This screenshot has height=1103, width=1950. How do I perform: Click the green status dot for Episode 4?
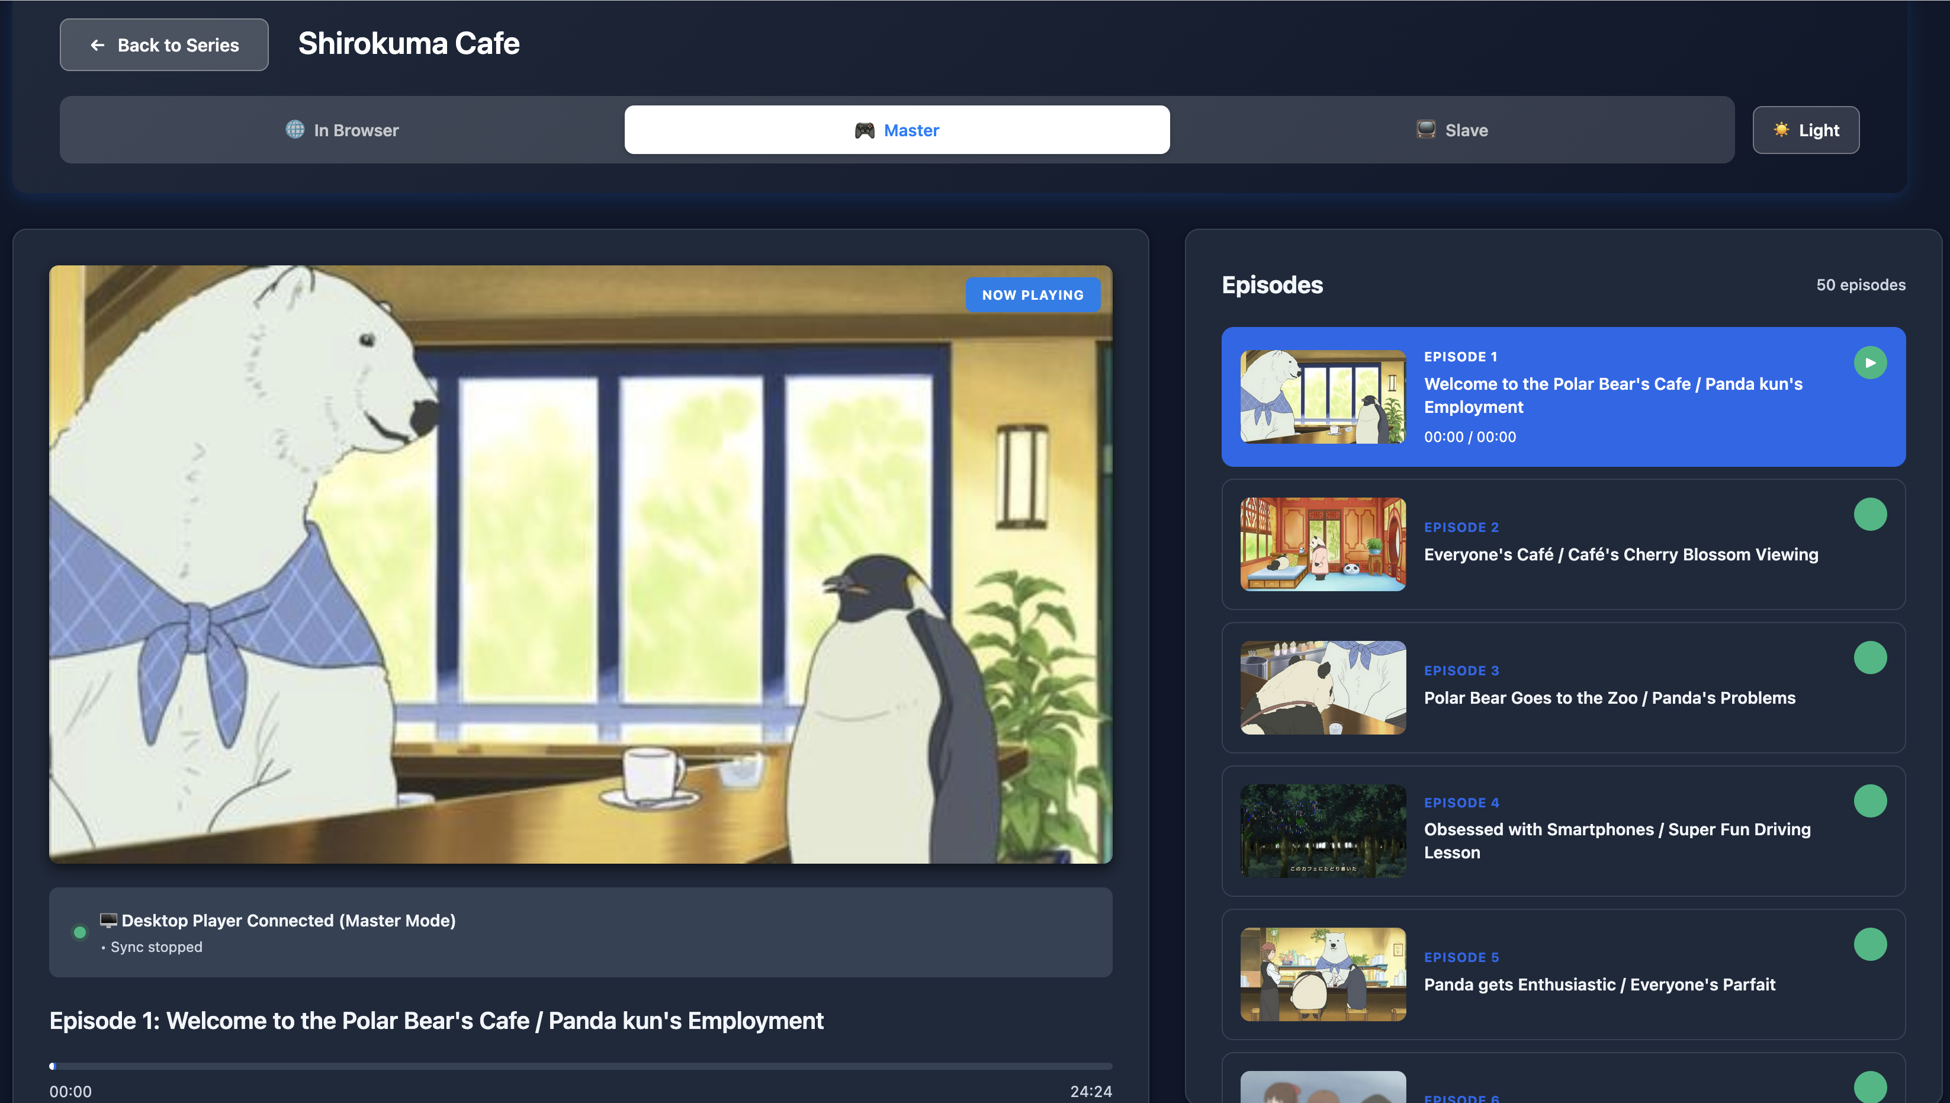[1869, 801]
